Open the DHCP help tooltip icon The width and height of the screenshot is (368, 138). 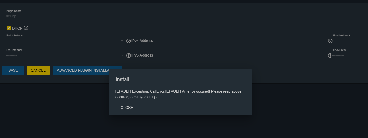[26, 28]
